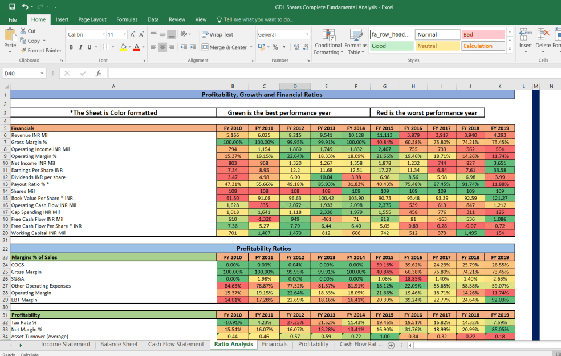Select the Merge & Center icon
The width and height of the screenshot is (561, 356).
[x=204, y=46]
